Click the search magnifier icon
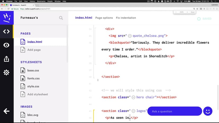 pos(61,18)
